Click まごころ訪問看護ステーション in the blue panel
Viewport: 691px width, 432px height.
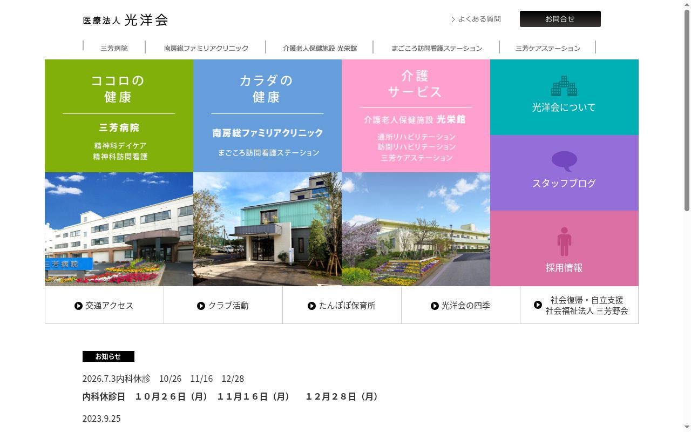click(x=268, y=153)
